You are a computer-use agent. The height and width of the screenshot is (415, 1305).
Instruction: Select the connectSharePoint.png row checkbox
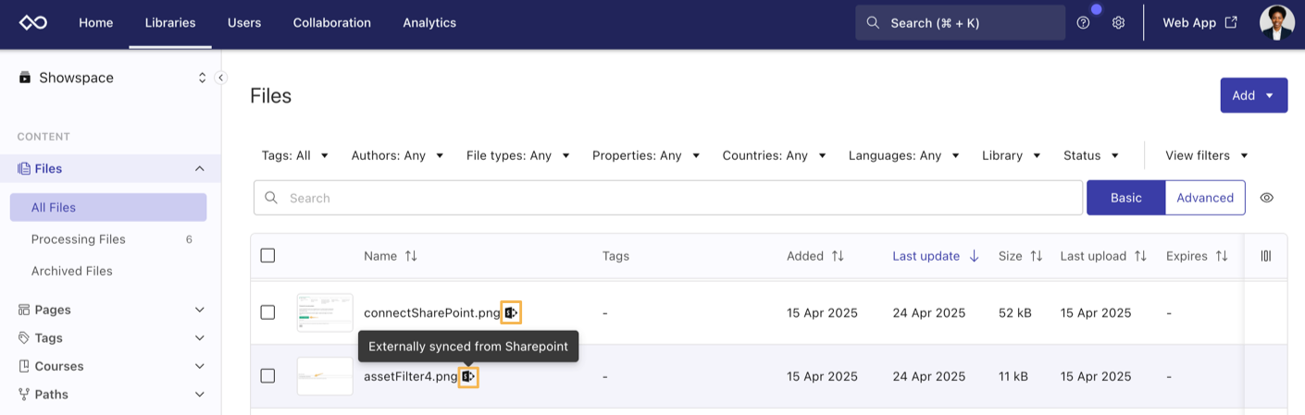point(267,313)
